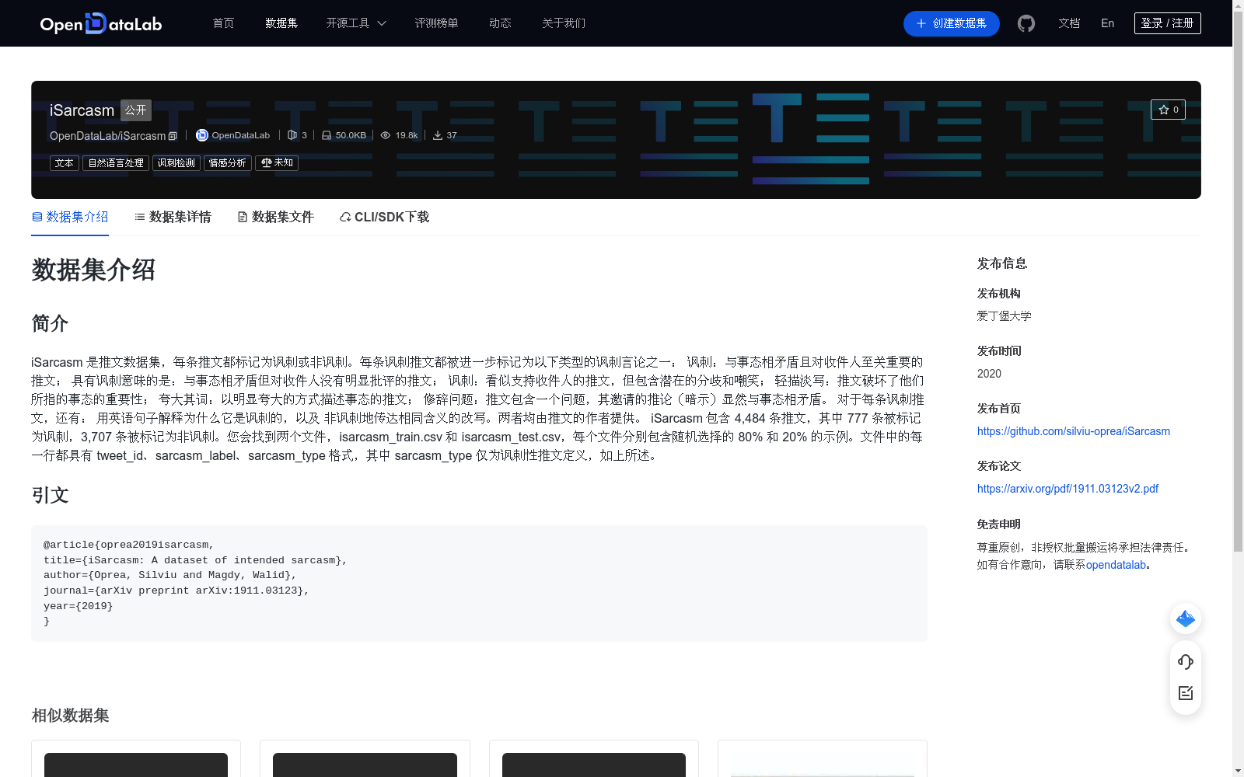1244x777 pixels.
Task: Click the first similar dataset card thumbnail
Action: (x=136, y=765)
